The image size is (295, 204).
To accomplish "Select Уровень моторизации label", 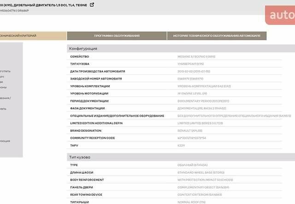I will point(89,93).
